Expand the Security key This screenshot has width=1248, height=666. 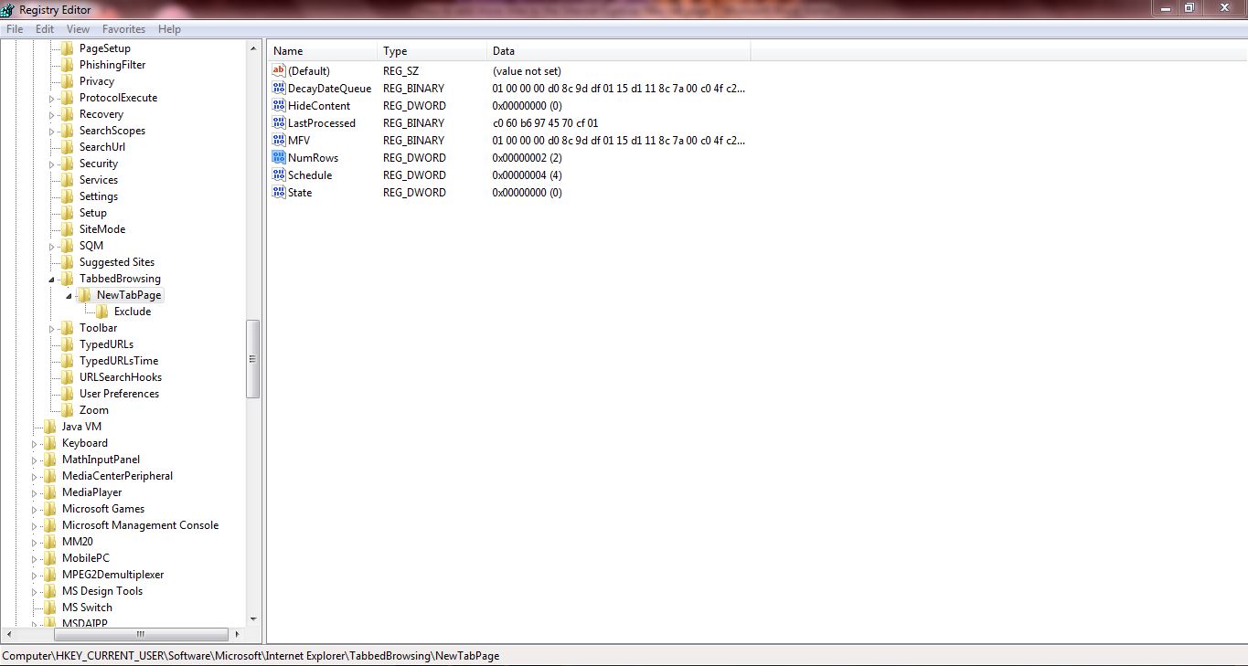pos(52,164)
